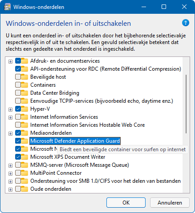Click the folder icon beside Beveiligde host
This screenshot has width=195, height=213.
point(24,77)
